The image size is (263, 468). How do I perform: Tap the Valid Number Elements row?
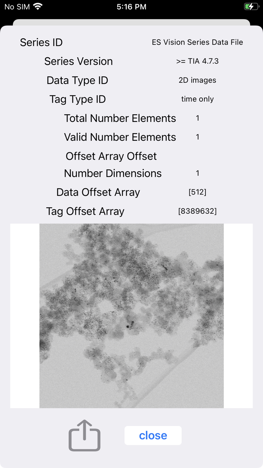click(120, 137)
